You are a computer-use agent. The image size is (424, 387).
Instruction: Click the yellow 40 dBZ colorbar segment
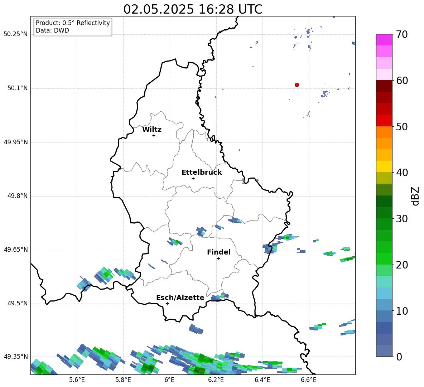(384, 166)
